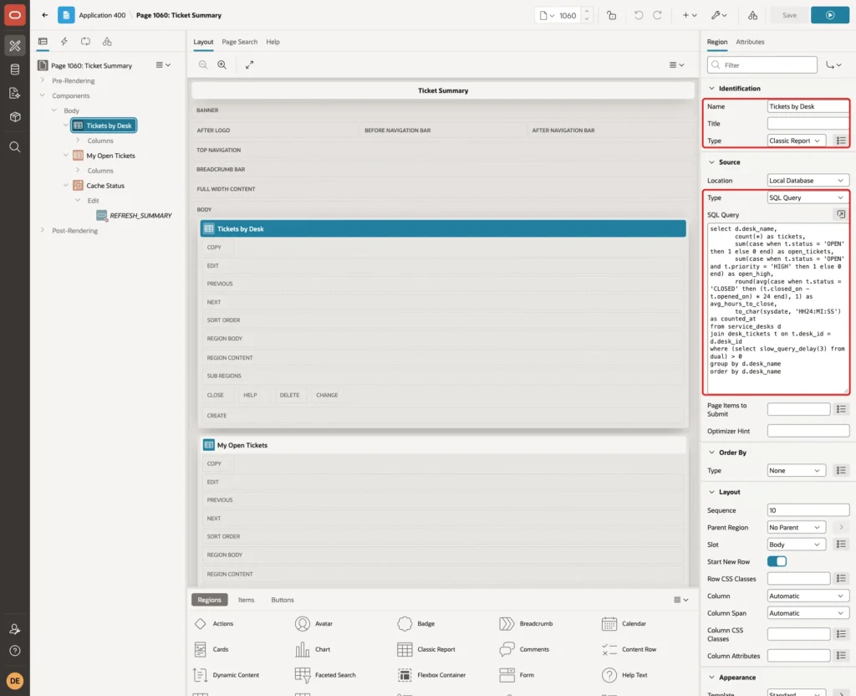
Task: Open the administration user icon
Action: (15, 629)
